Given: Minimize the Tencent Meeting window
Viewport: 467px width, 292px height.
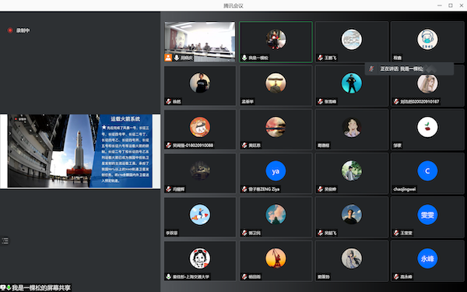Looking at the screenshot, I should (x=440, y=5).
